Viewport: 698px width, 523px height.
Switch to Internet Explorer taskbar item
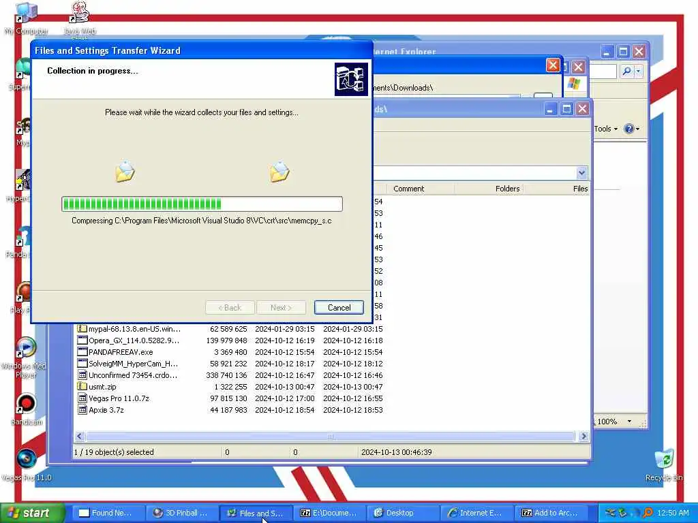pos(476,513)
